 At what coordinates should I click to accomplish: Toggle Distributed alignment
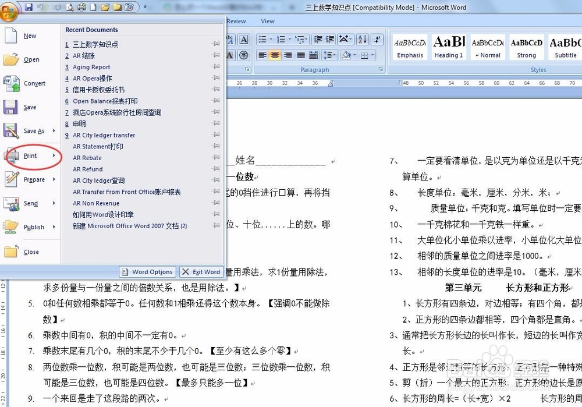coord(314,55)
